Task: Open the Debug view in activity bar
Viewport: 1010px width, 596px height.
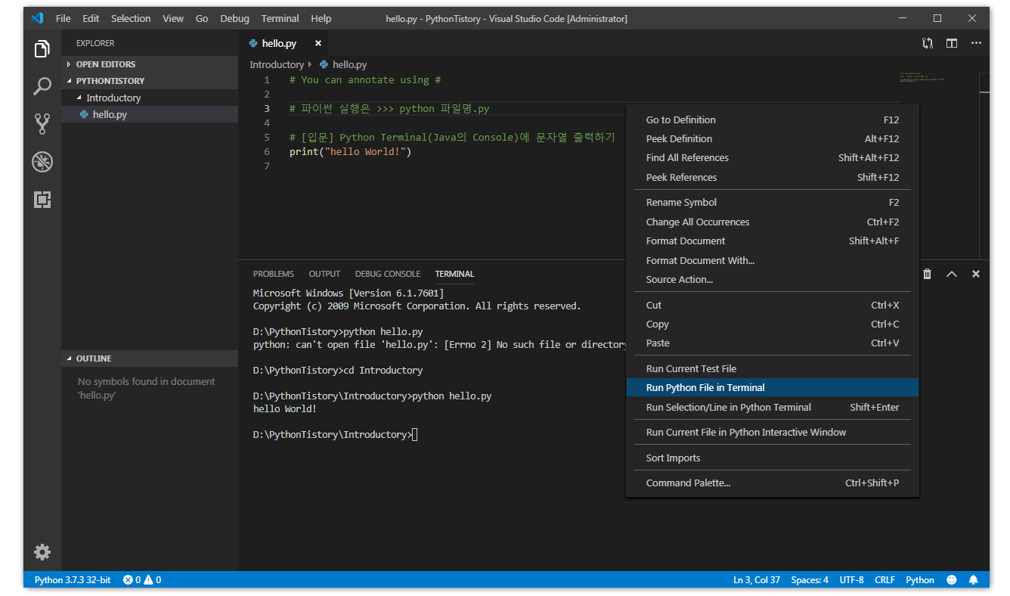Action: click(x=42, y=162)
